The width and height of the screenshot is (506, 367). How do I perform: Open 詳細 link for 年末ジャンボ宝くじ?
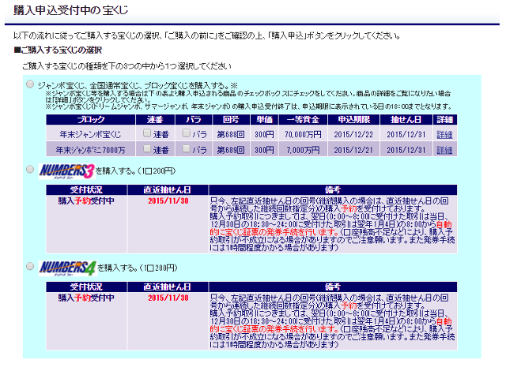tap(444, 135)
